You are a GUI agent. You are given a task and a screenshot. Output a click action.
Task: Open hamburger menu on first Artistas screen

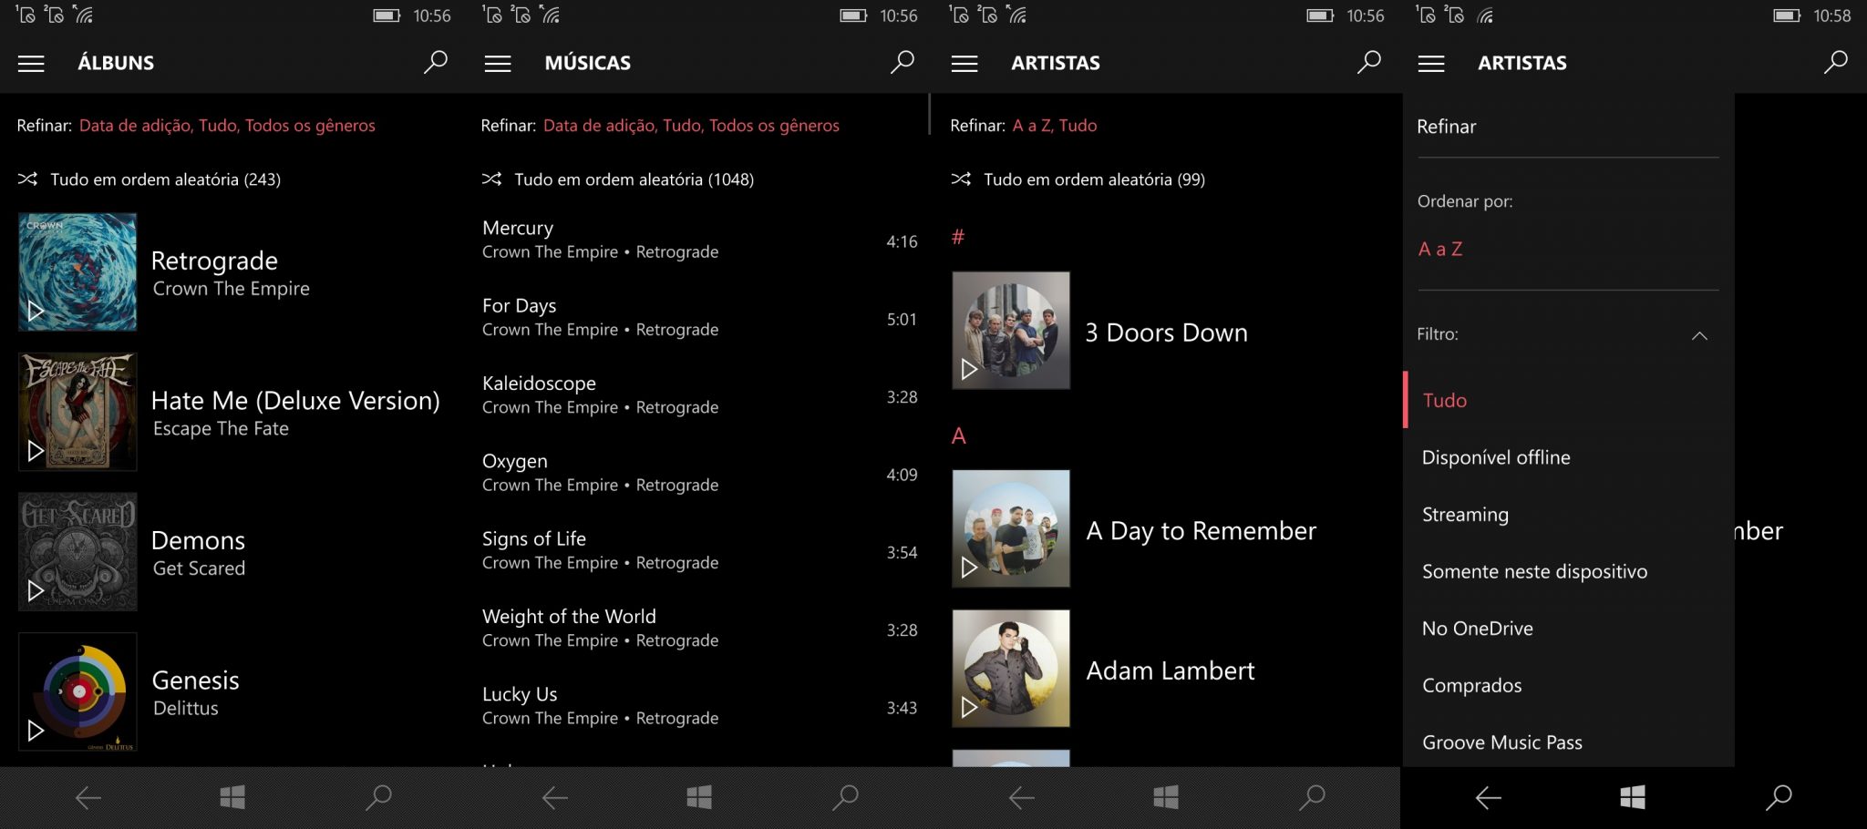coord(964,64)
